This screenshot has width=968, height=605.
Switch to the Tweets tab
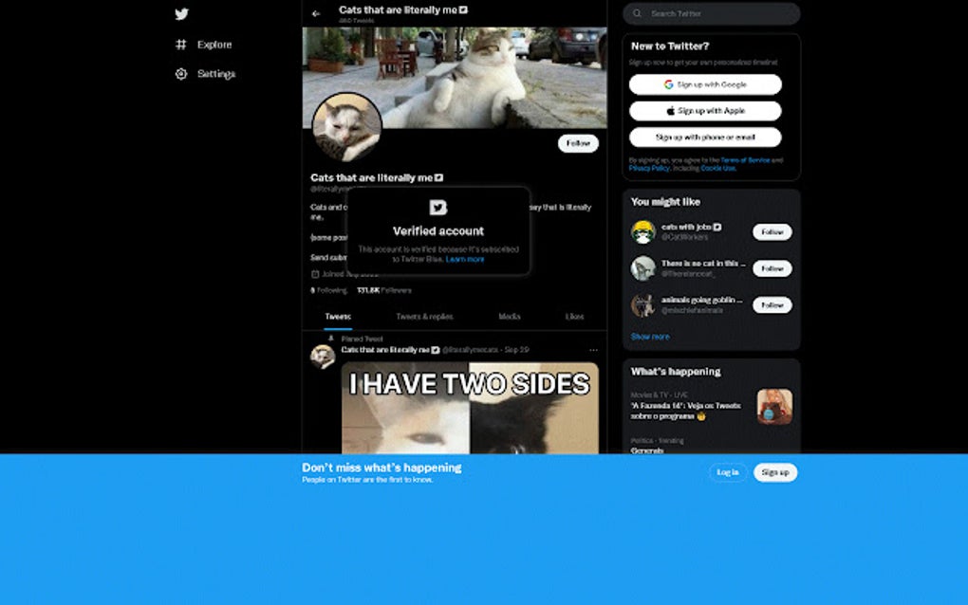pos(338,317)
